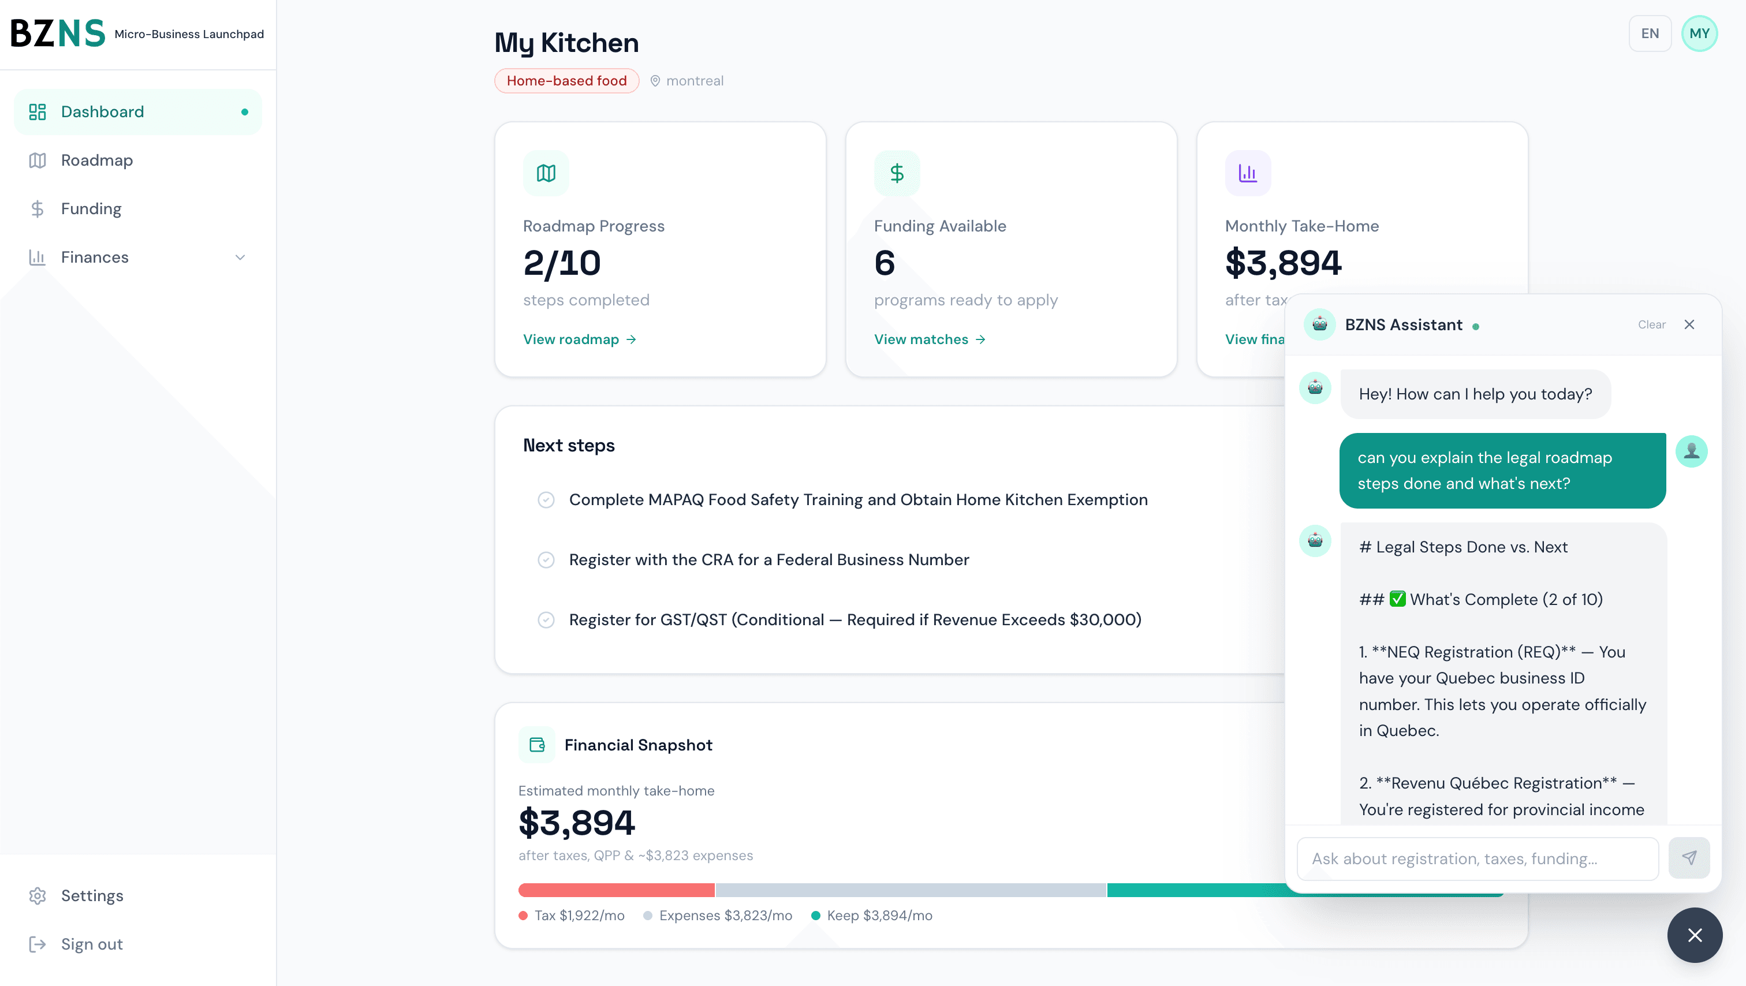Viewport: 1746px width, 986px height.
Task: Mark MAPAQ Food Safety Training as complete
Action: (546, 499)
